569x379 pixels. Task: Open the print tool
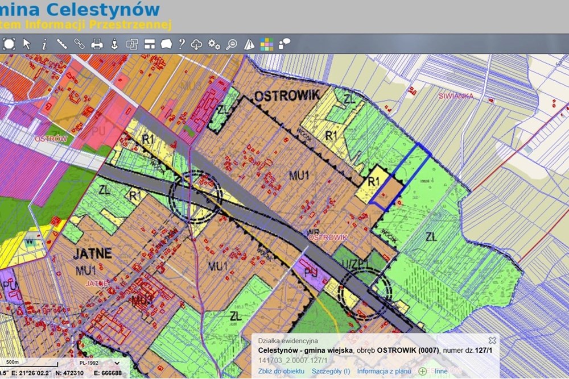tap(97, 43)
